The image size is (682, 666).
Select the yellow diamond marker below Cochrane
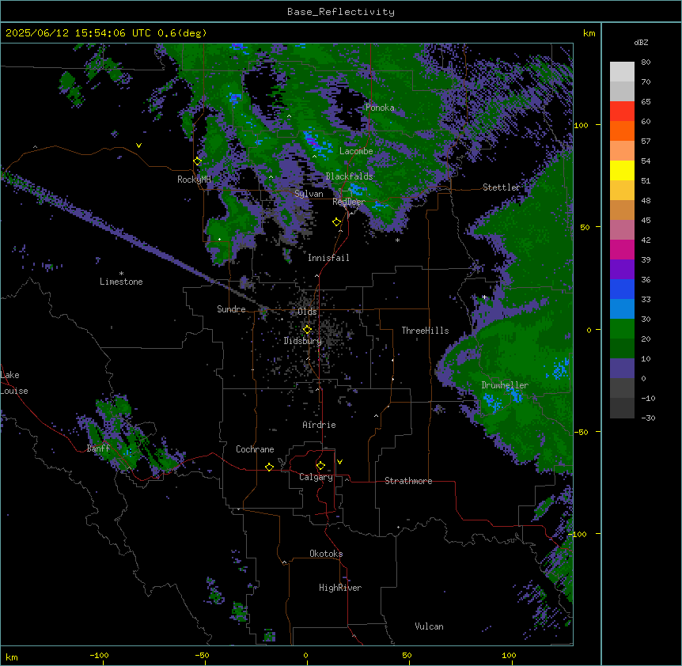(x=269, y=467)
